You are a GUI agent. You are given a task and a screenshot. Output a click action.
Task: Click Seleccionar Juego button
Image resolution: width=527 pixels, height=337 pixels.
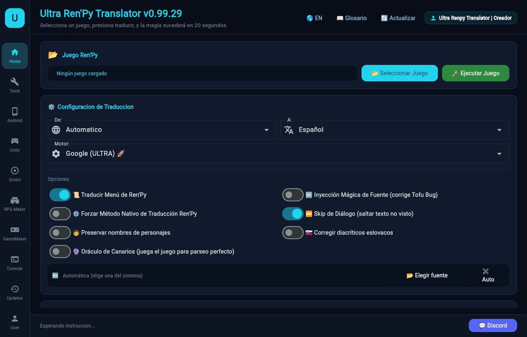click(400, 73)
